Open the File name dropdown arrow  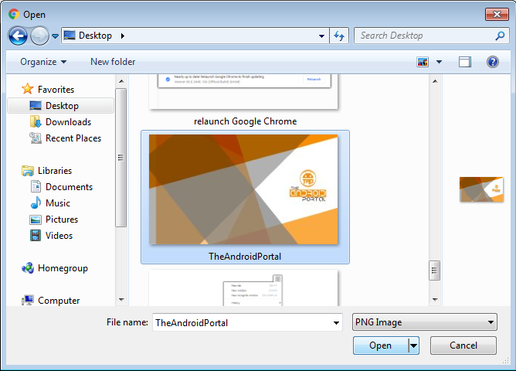pos(336,322)
